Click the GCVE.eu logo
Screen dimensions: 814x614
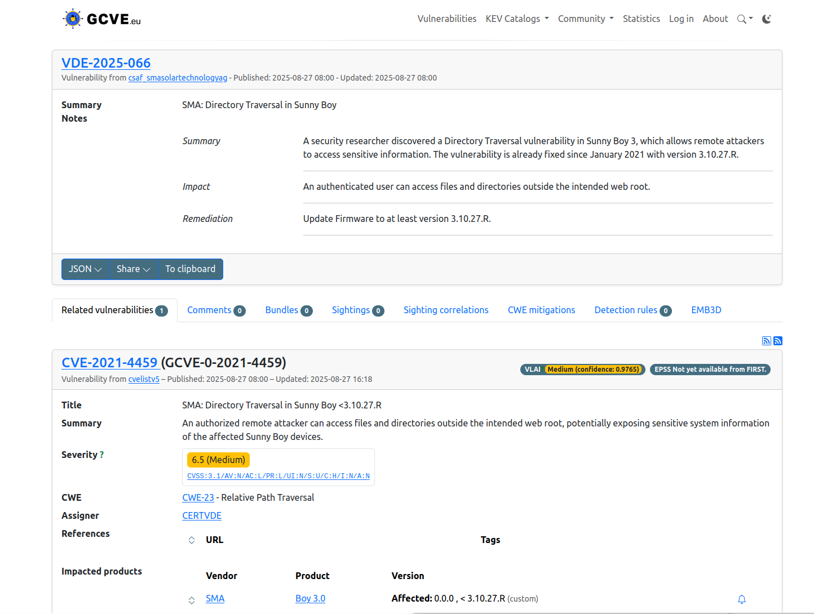tap(101, 19)
